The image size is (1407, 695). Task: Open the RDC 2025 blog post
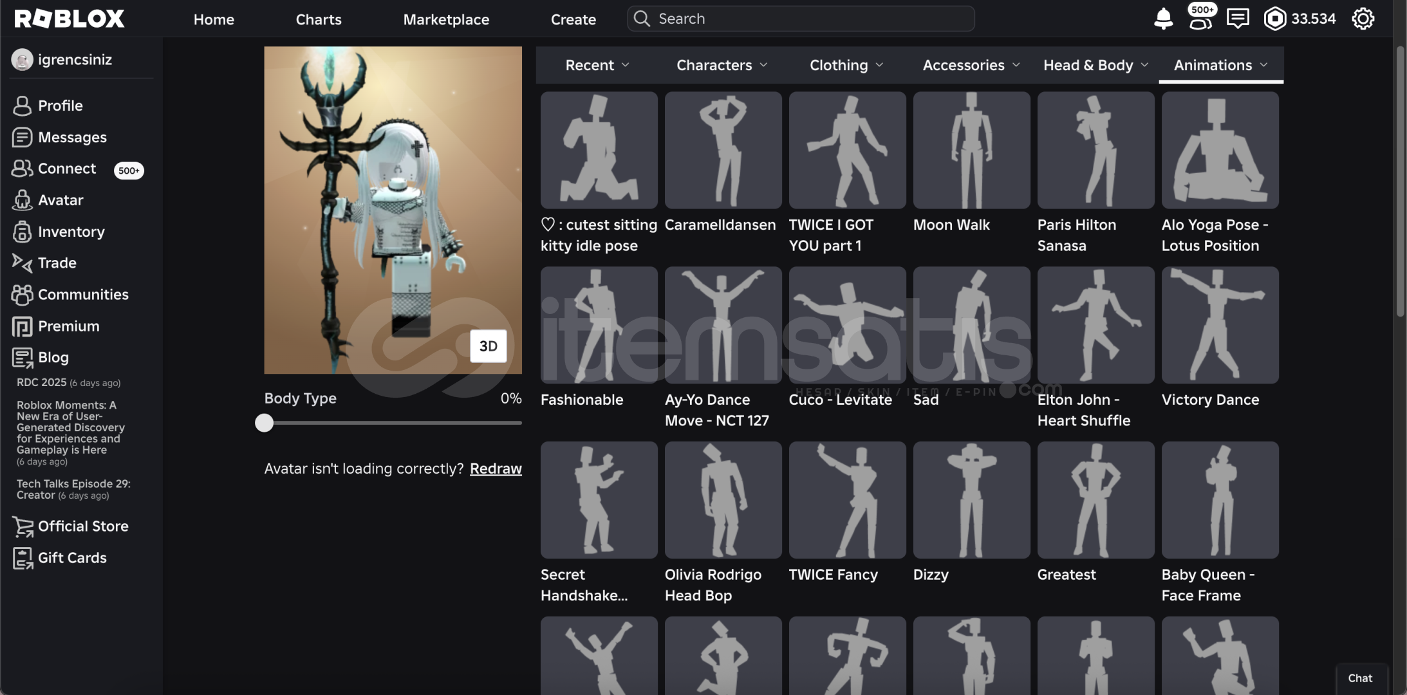pos(68,382)
